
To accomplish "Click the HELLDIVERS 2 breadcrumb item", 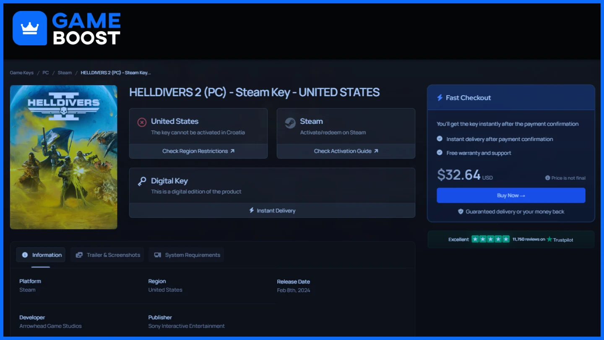I will 116,73.
